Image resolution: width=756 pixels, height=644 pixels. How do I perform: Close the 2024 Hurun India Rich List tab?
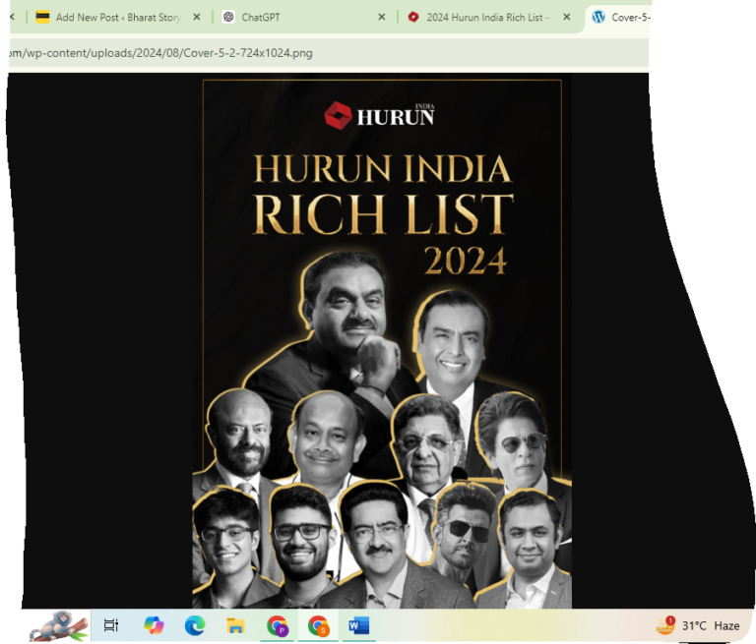click(x=567, y=18)
